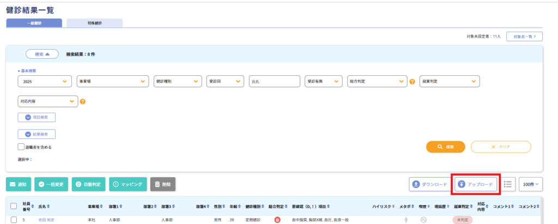558x224 pixels.
Task: Switch to the 特殊健診 tab
Action: [94, 23]
